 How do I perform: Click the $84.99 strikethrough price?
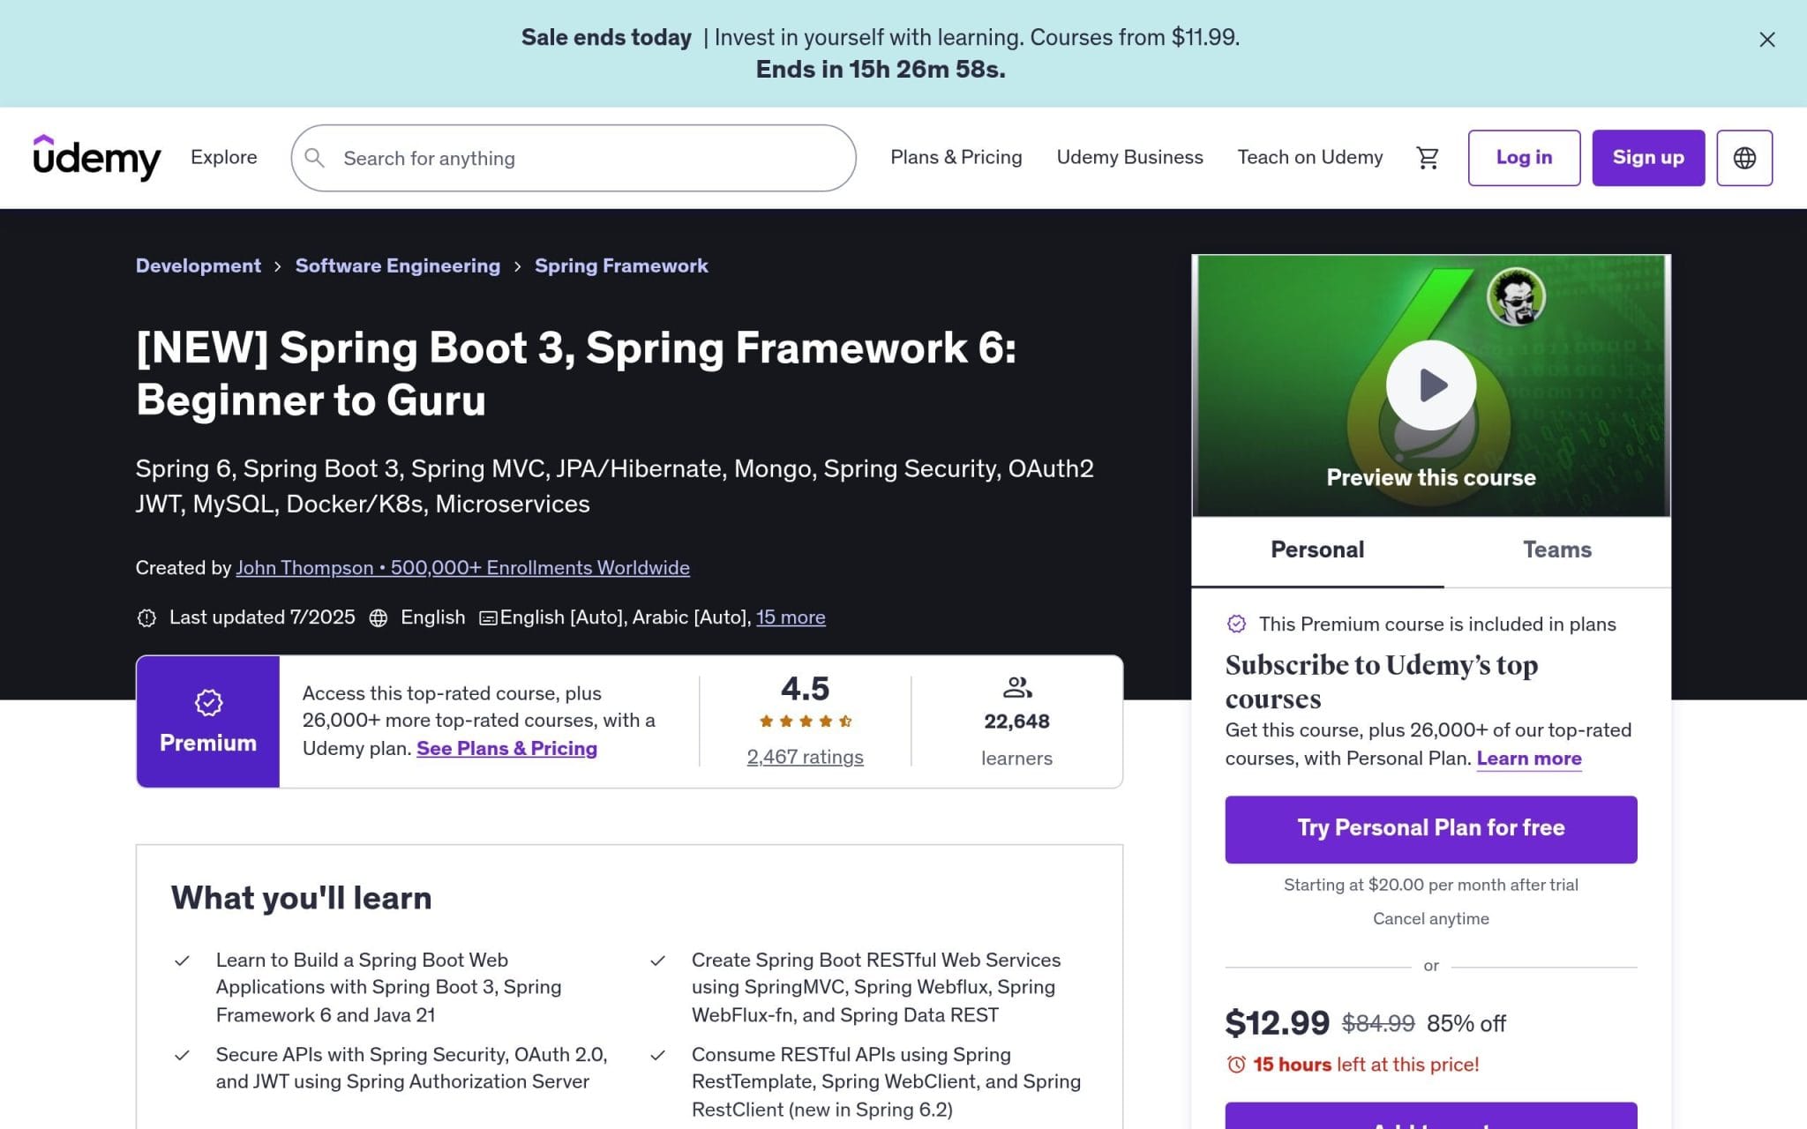click(1378, 1023)
